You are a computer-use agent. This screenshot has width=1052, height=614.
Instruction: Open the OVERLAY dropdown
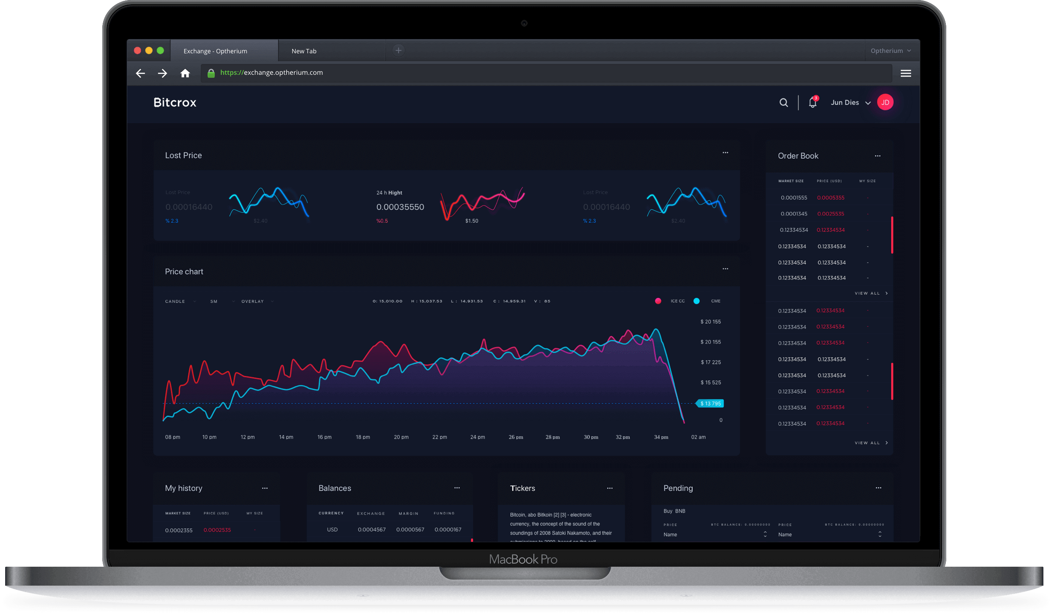[x=257, y=301]
